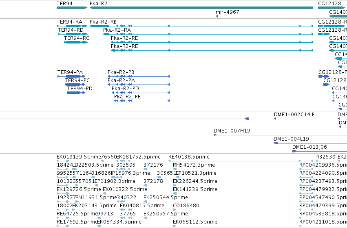
Task: Select the CG12128 gene bar
Action: [331, 8]
